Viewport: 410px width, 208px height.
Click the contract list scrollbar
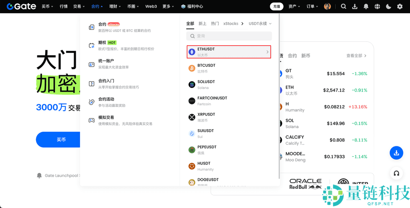[x=279, y=97]
